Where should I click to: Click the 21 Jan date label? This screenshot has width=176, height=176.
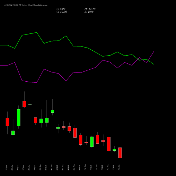pyautogui.click(x=7, y=168)
